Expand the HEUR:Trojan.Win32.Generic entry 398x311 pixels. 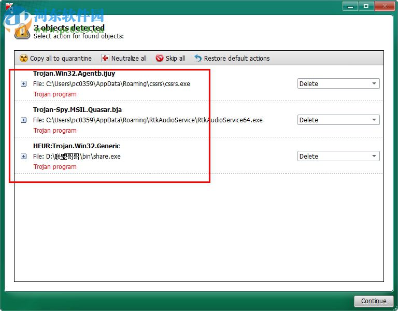pyautogui.click(x=24, y=157)
